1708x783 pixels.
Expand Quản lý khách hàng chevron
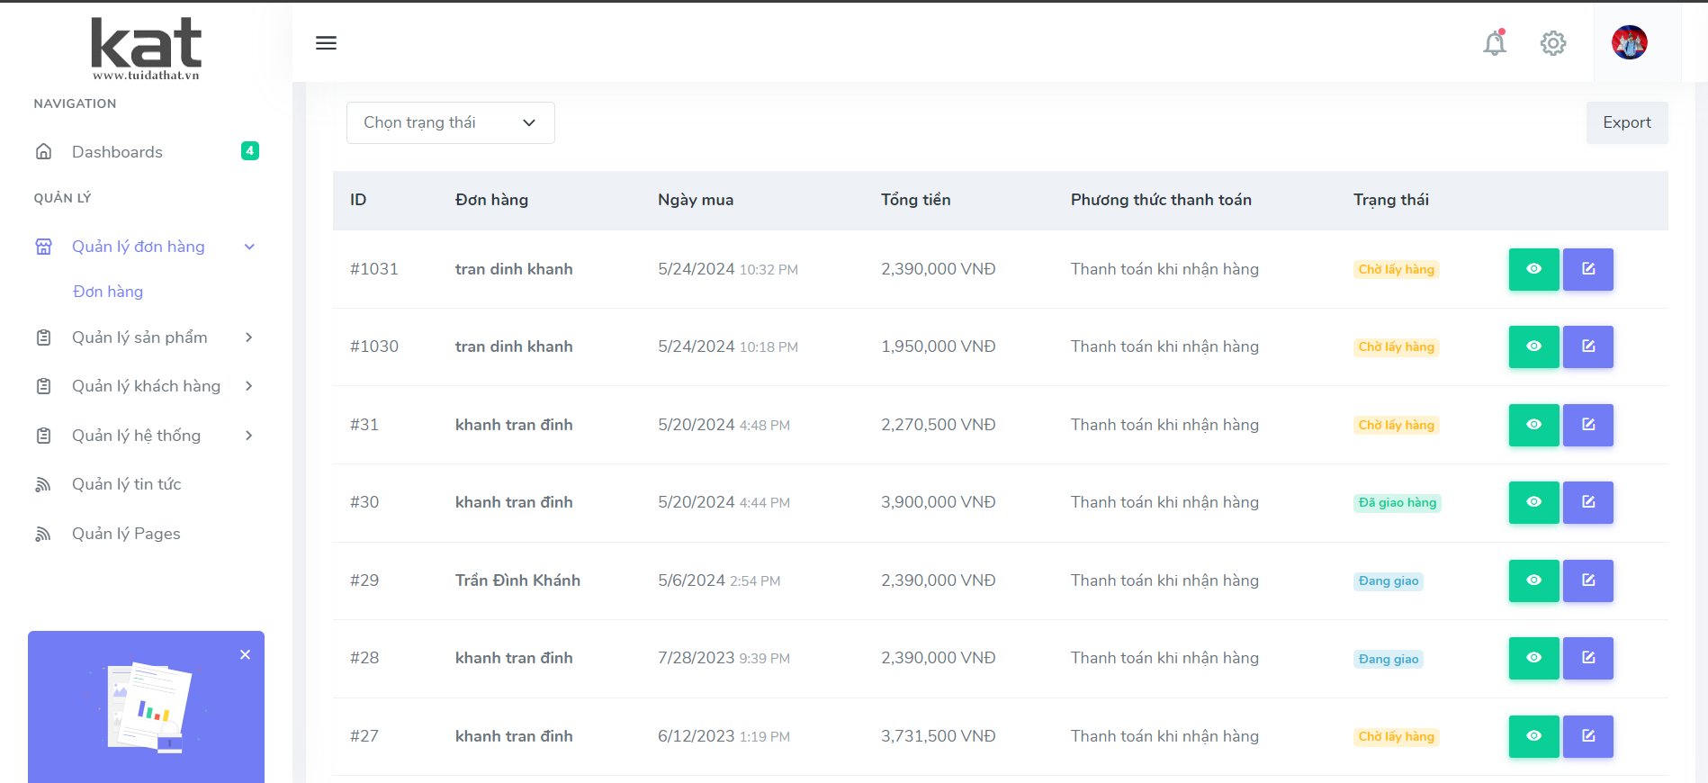click(x=249, y=386)
